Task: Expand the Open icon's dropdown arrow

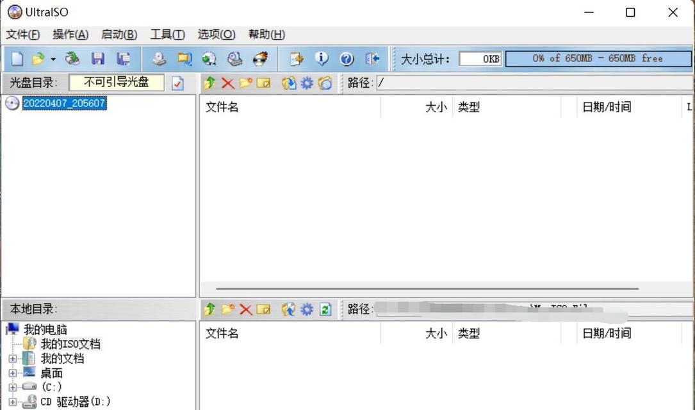Action: tap(53, 59)
